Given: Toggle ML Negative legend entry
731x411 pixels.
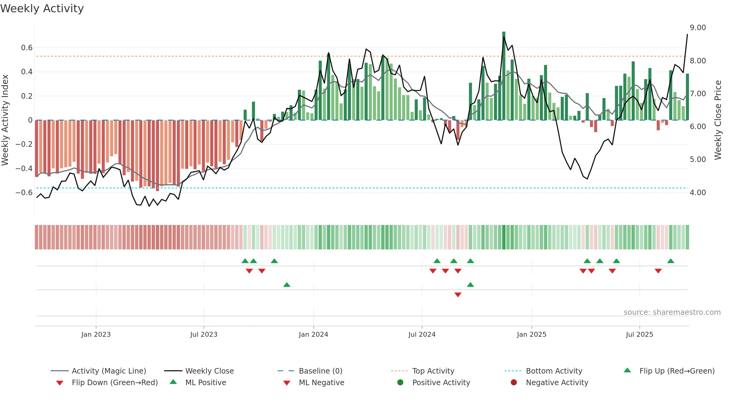Looking at the screenshot, I should pyautogui.click(x=314, y=382).
